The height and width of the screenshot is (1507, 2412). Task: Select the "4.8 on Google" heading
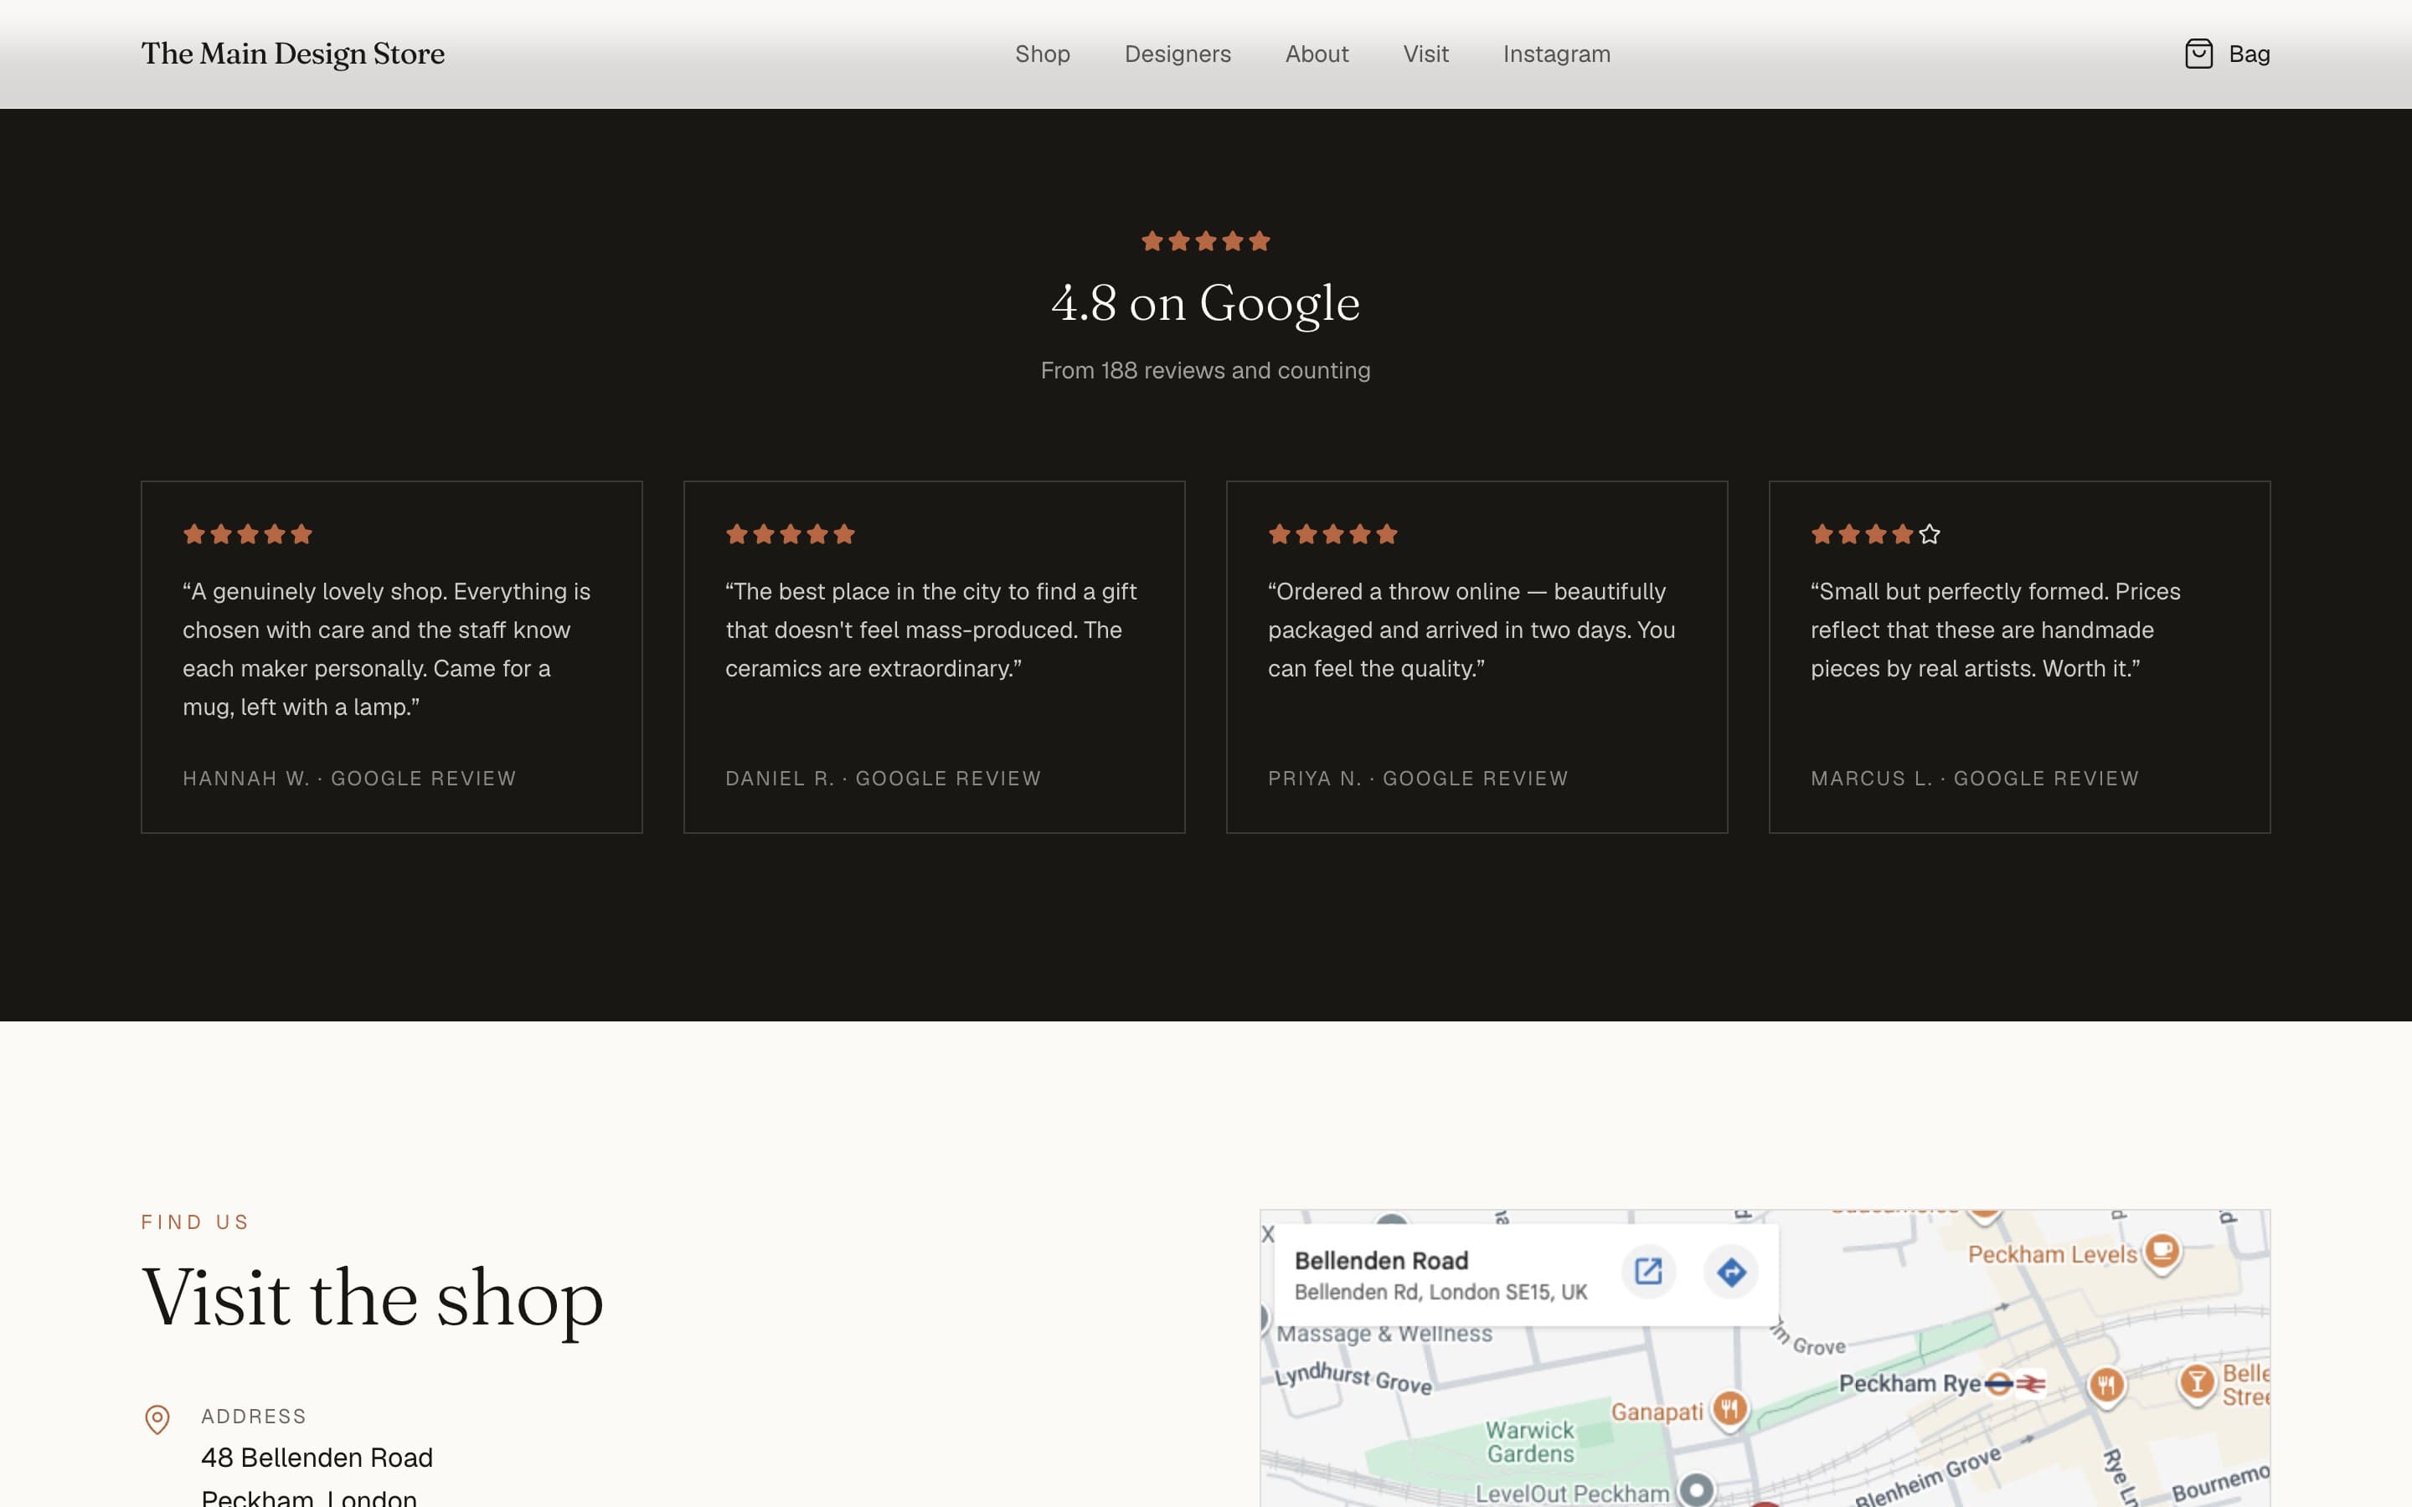[1206, 303]
